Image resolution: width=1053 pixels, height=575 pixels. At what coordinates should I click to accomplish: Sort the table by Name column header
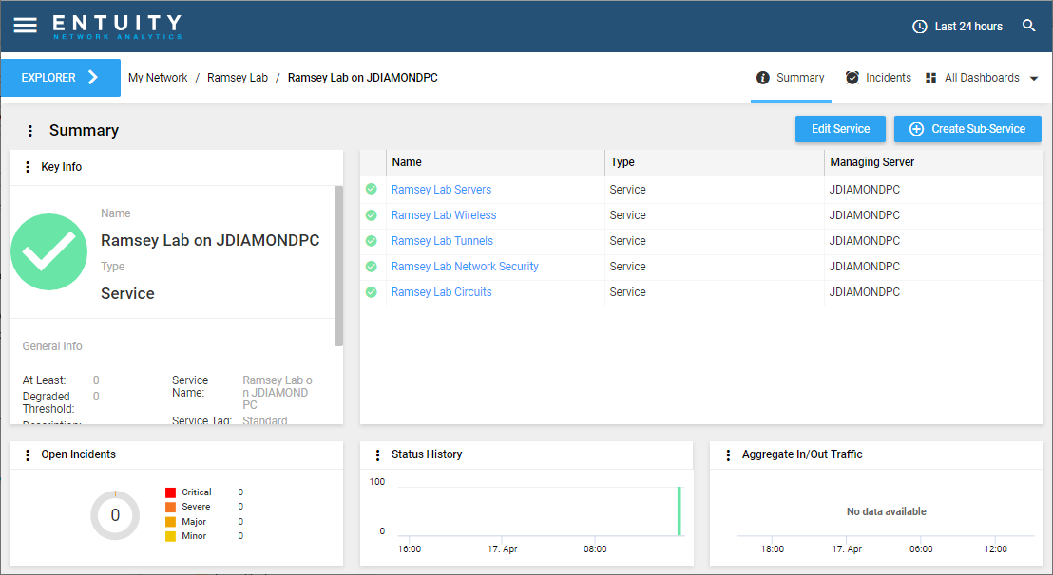[x=407, y=162]
